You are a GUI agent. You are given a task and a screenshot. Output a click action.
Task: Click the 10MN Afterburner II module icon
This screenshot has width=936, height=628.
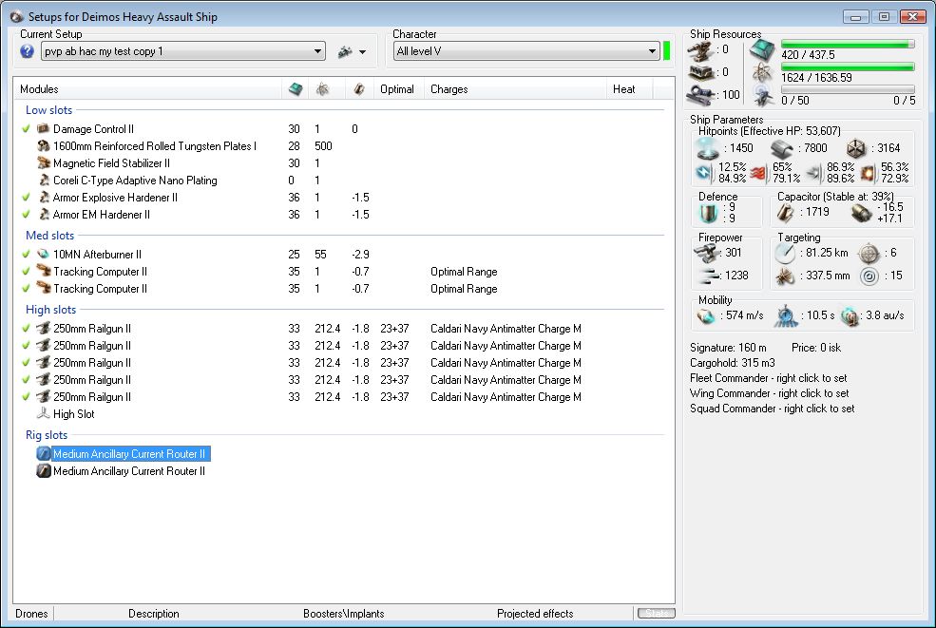[43, 254]
